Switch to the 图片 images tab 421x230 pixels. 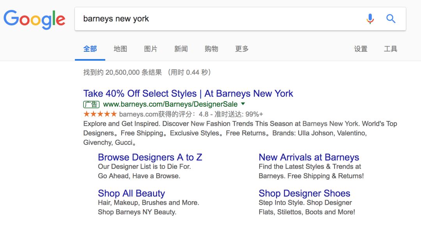pyautogui.click(x=150, y=49)
